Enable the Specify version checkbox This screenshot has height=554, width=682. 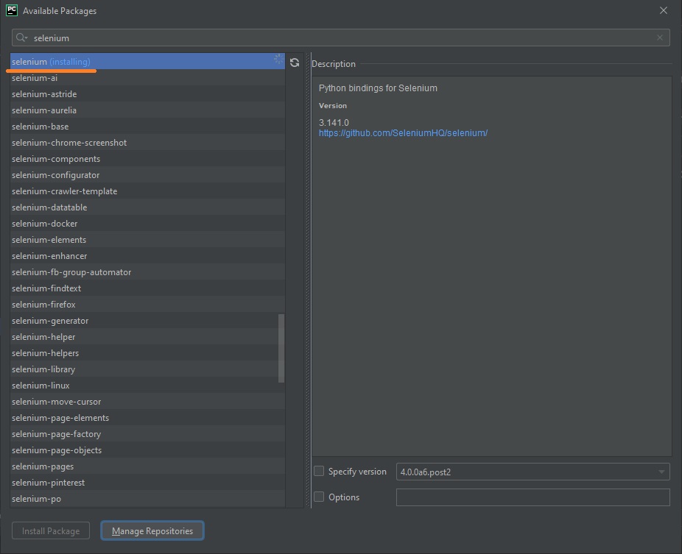[319, 471]
